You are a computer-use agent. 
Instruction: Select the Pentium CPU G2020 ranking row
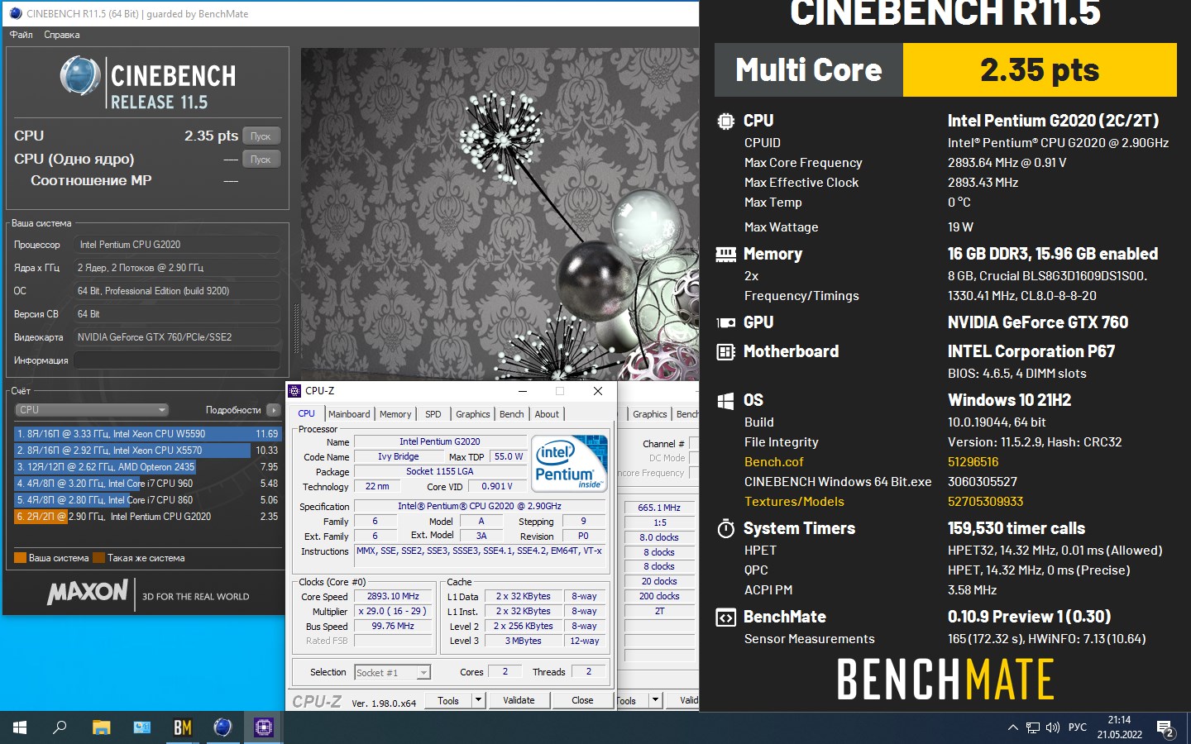(x=148, y=517)
